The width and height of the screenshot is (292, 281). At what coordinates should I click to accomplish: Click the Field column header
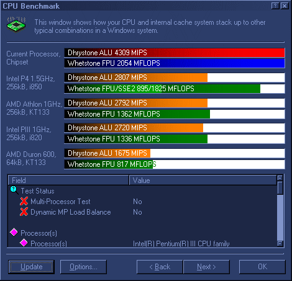coord(68,181)
